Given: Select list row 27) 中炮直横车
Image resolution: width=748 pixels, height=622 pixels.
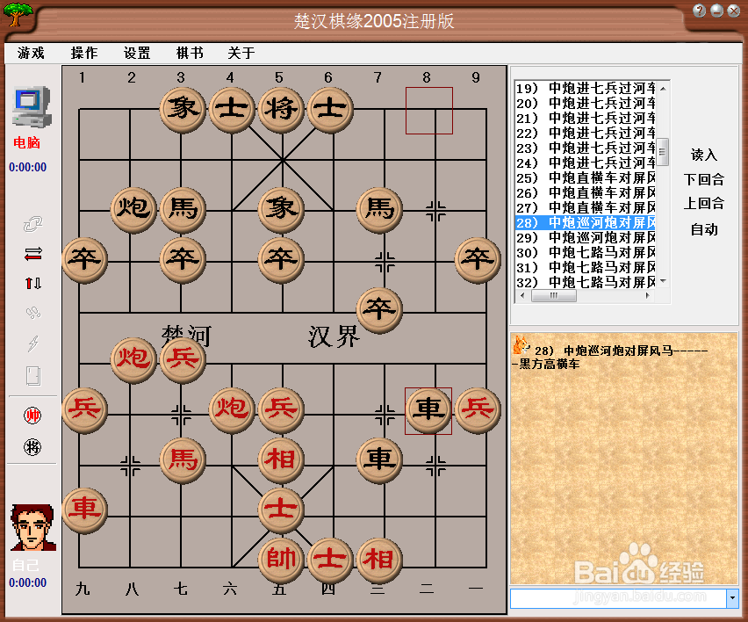Looking at the screenshot, I should (x=586, y=207).
